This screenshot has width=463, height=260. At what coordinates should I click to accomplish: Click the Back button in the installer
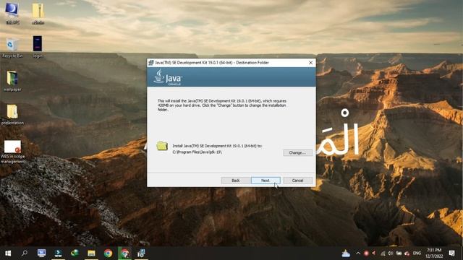pyautogui.click(x=235, y=181)
